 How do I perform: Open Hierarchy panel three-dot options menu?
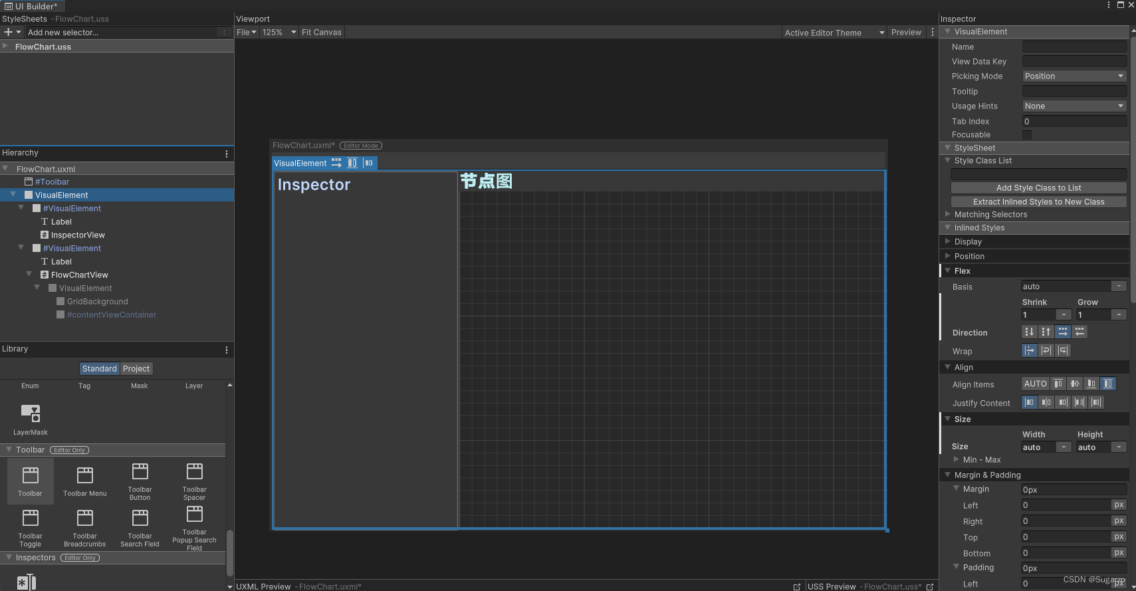(227, 154)
